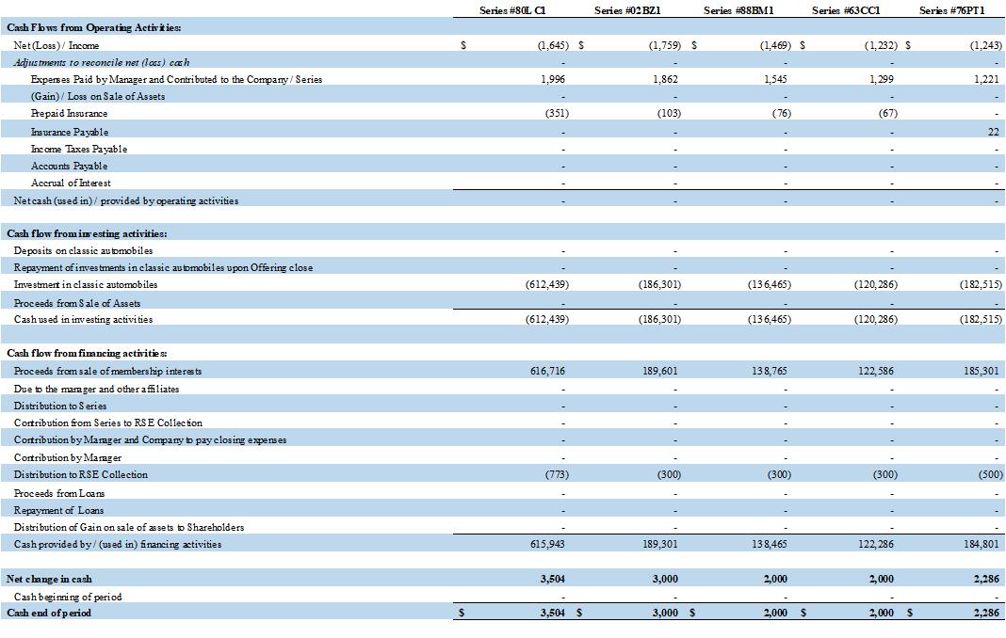Select the Series #02BZ1 column header
Screen dimensions: 1006x638
tap(627, 10)
